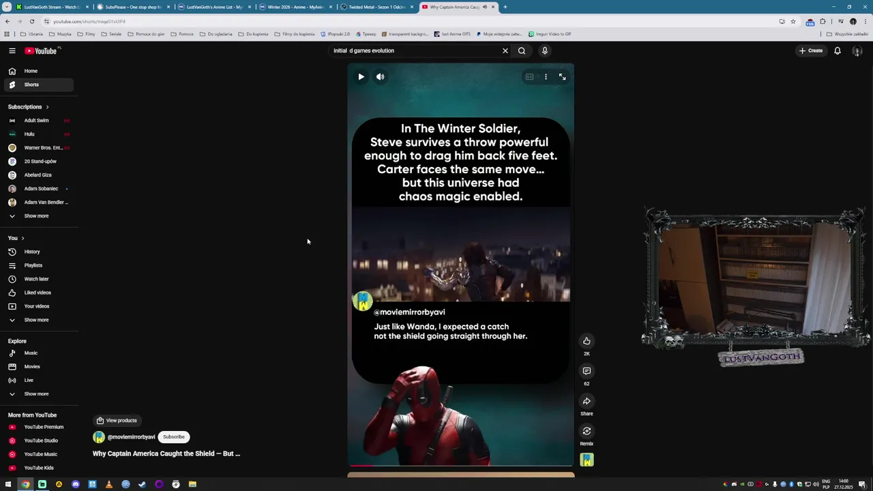
Task: Enter fullscreen on the Short
Action: 562,77
